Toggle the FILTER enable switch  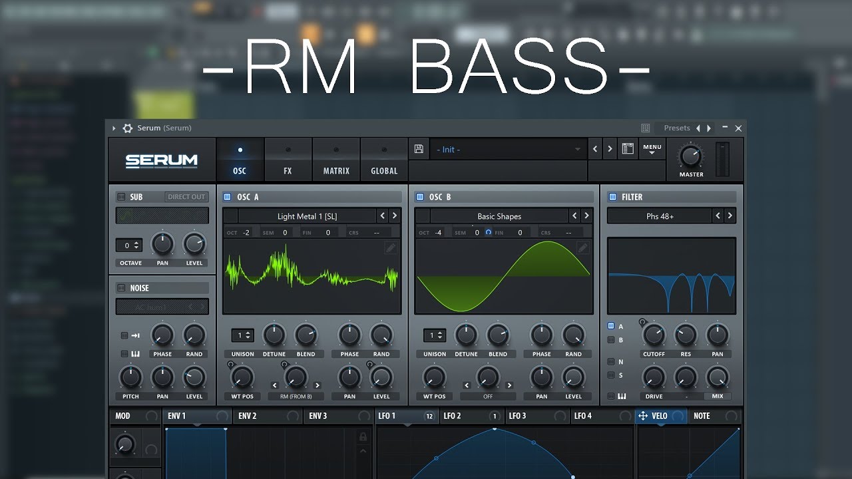612,197
